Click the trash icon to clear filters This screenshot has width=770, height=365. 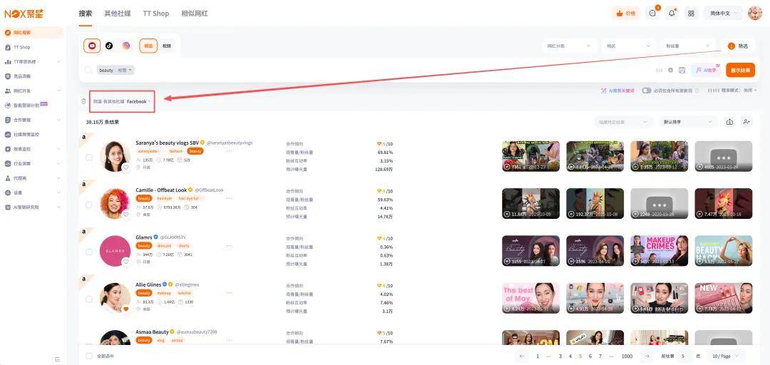[x=83, y=101]
